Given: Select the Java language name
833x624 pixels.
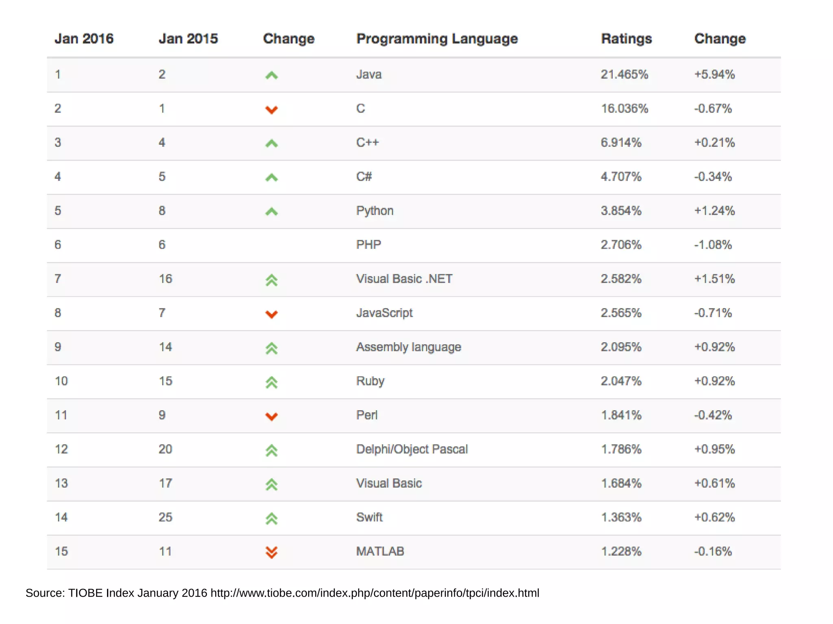Looking at the screenshot, I should click(369, 74).
